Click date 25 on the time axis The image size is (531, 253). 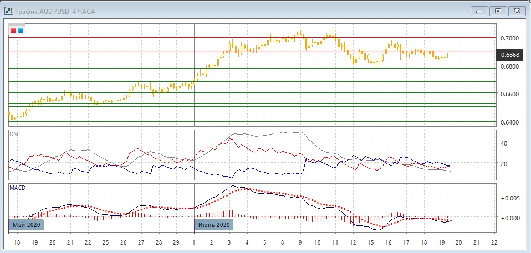105,243
